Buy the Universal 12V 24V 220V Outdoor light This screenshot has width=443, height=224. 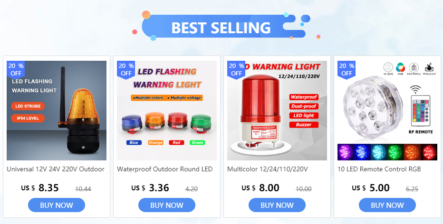(57, 205)
